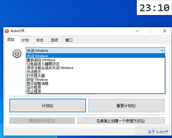172x138 pixels.
Task: Click the grey power icon beside the action combo box
Action: tap(17, 54)
